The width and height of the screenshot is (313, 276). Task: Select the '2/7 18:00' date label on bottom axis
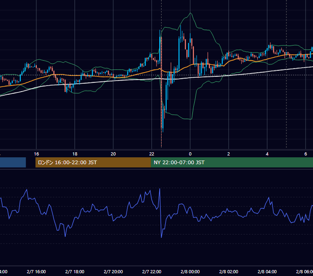tap(75, 272)
